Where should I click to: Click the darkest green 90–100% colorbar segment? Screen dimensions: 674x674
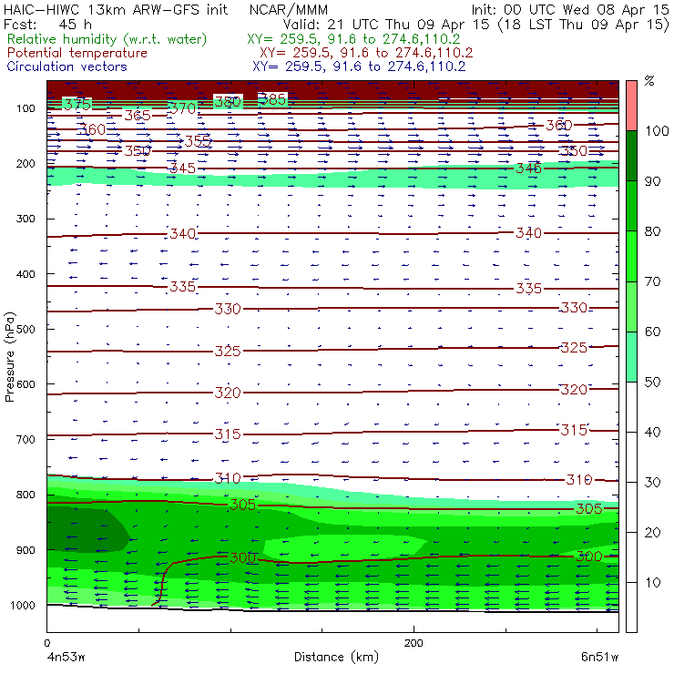pos(631,156)
